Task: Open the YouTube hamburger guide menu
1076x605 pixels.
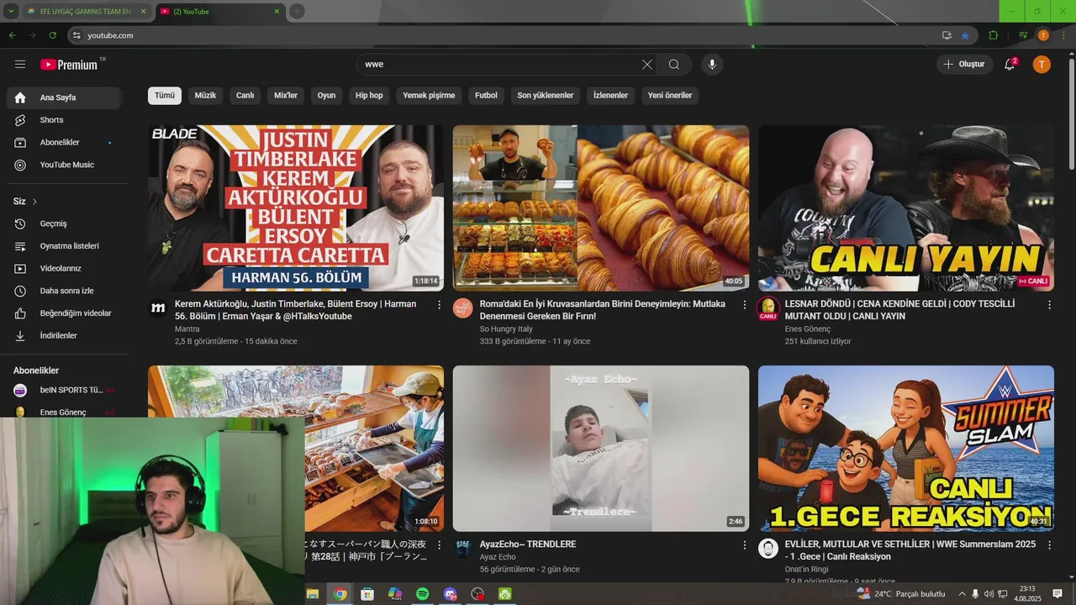Action: [20, 65]
